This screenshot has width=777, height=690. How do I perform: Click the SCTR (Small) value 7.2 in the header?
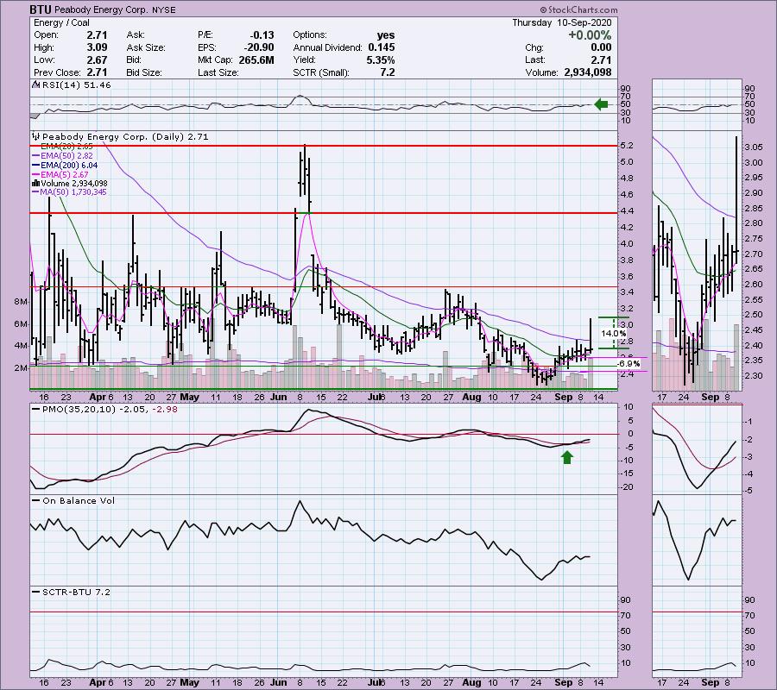tap(387, 72)
